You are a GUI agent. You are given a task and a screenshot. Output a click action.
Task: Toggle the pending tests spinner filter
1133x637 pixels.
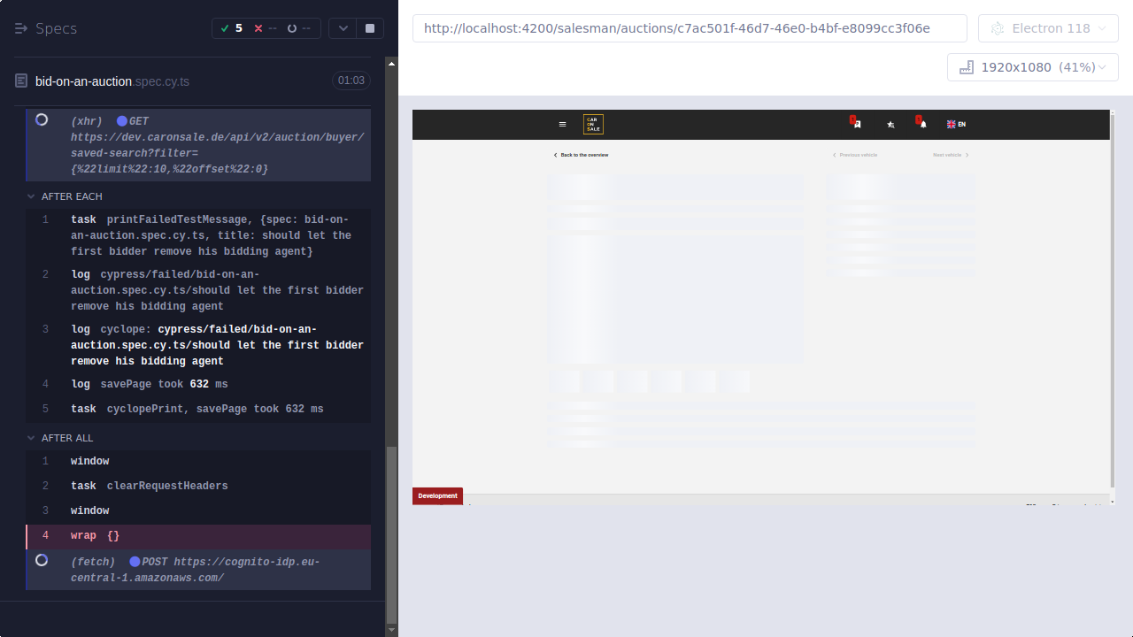(x=292, y=27)
